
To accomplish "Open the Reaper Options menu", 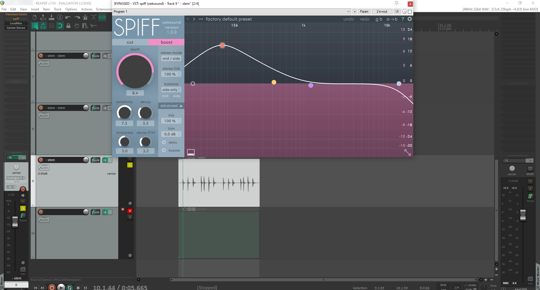I will [x=71, y=9].
